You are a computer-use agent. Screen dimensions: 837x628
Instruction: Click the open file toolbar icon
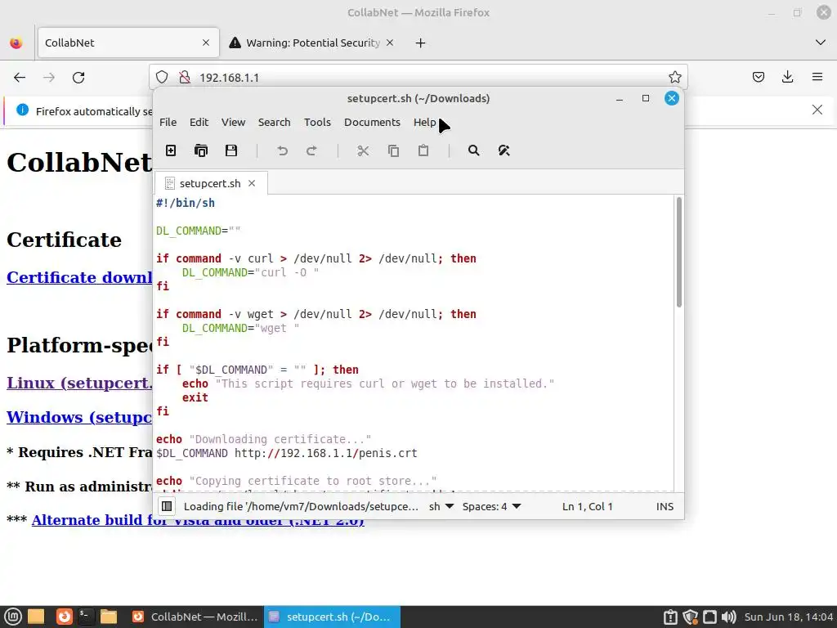(201, 150)
